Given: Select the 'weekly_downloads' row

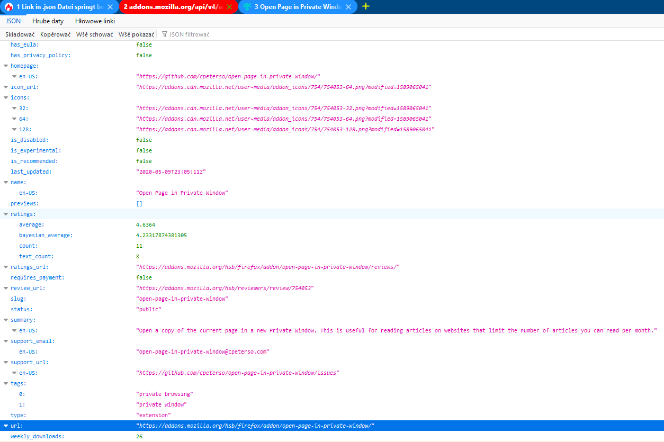Looking at the screenshot, I should click(x=332, y=436).
